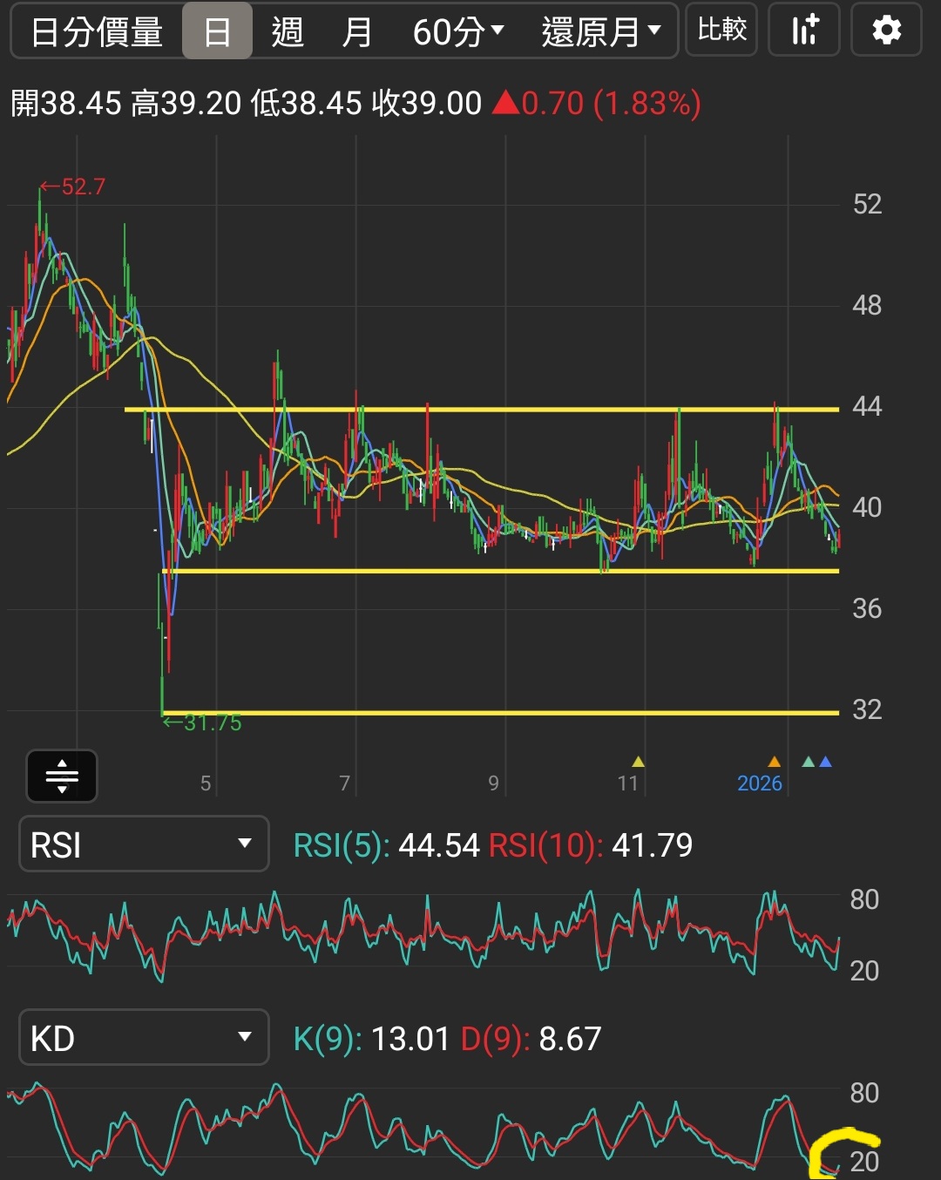Switch to the 週 weekly view
This screenshot has height=1180, width=941.
[287, 30]
